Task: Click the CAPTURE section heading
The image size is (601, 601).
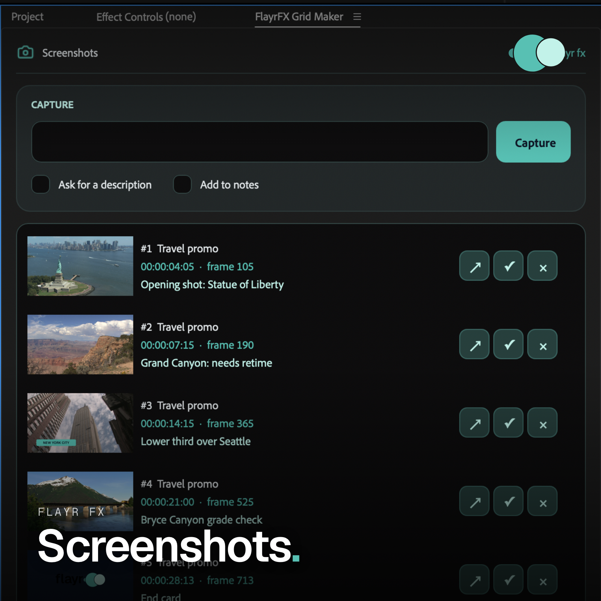Action: 52,105
